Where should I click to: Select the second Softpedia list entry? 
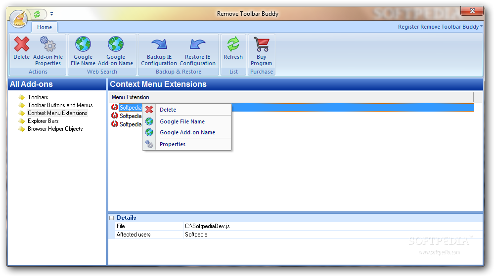click(131, 116)
